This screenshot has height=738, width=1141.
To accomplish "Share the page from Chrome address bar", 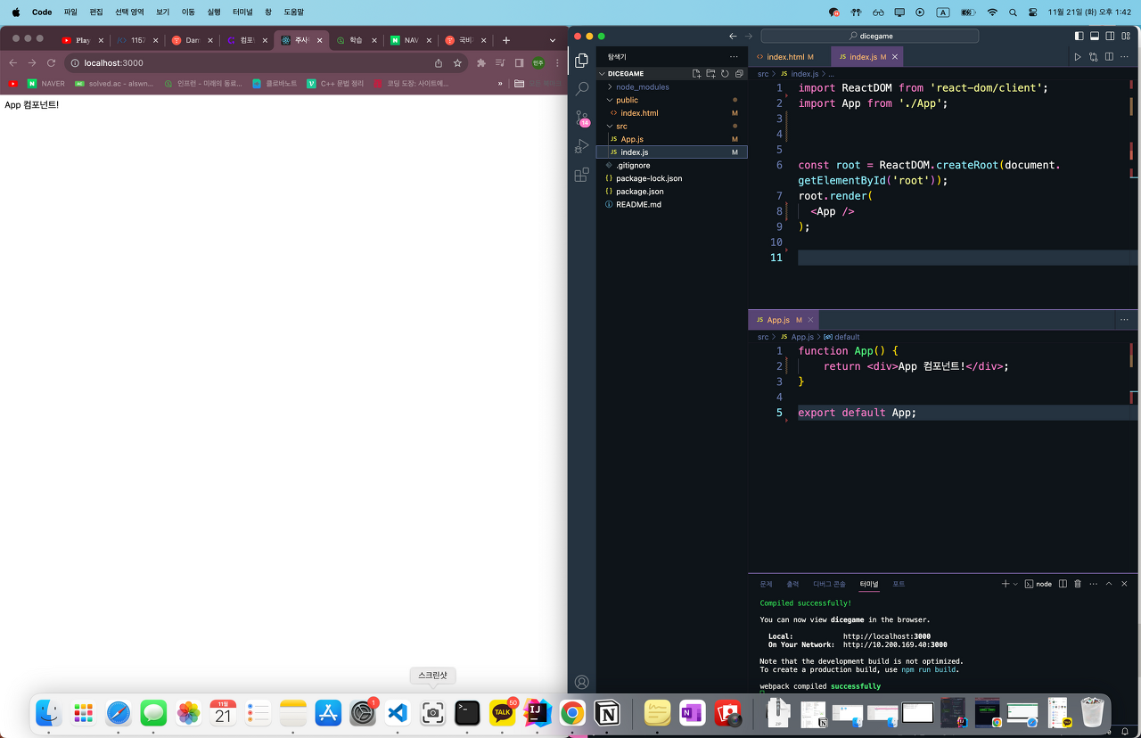I will pos(439,63).
